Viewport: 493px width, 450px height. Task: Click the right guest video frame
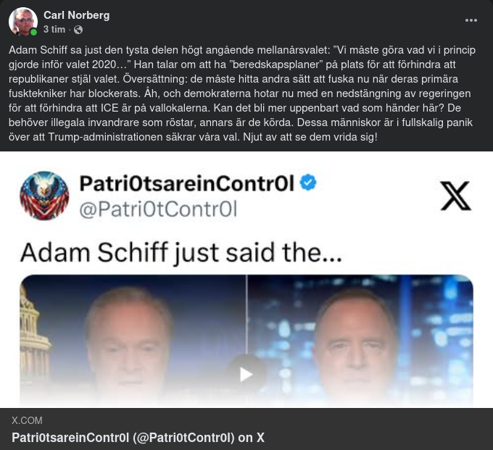[x=360, y=341]
